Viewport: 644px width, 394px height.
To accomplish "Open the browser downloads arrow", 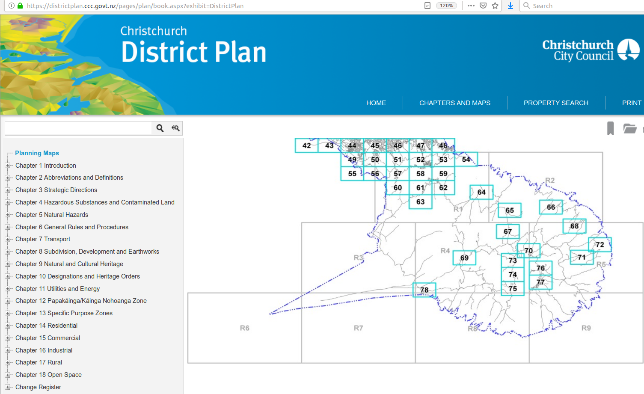I will (510, 6).
